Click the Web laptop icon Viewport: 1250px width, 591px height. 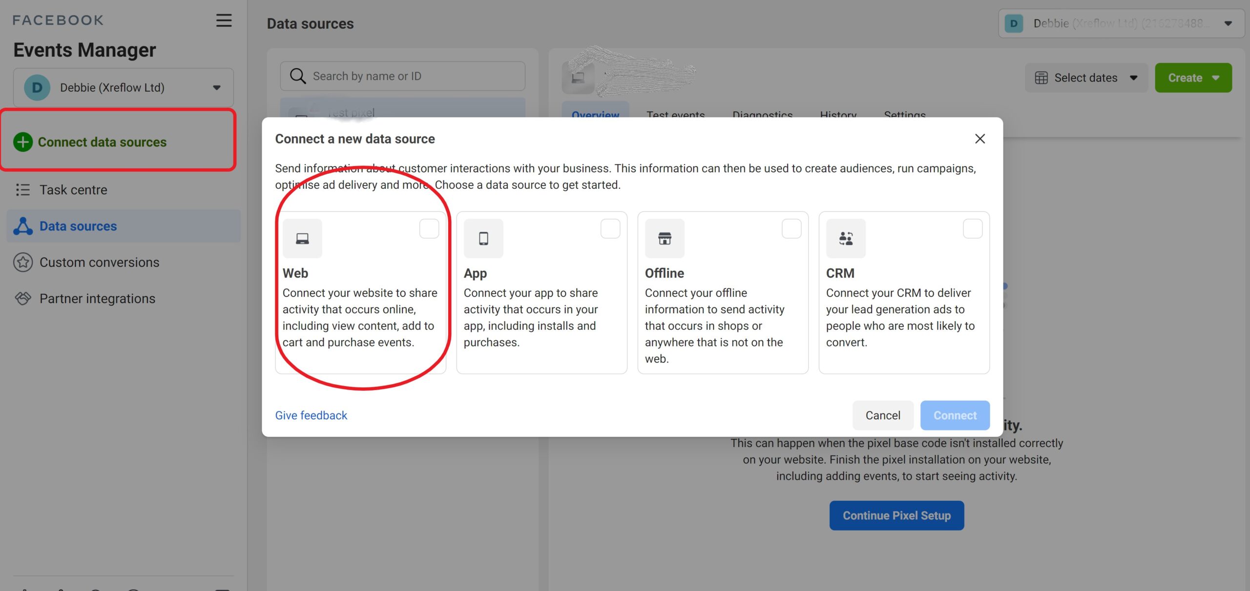point(302,239)
